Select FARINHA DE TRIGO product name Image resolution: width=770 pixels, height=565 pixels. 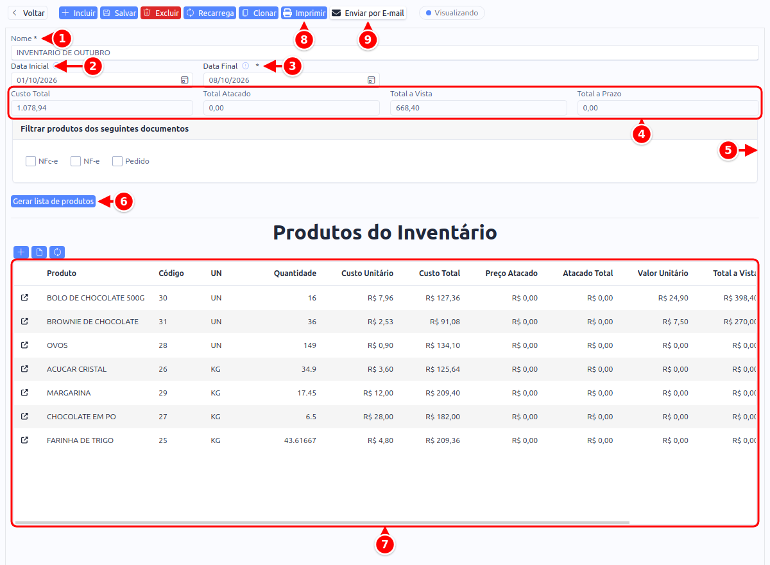(80, 440)
